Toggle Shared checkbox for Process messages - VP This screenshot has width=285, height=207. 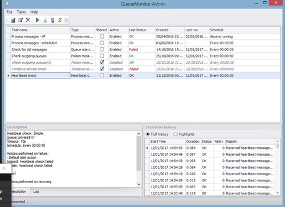102,36
